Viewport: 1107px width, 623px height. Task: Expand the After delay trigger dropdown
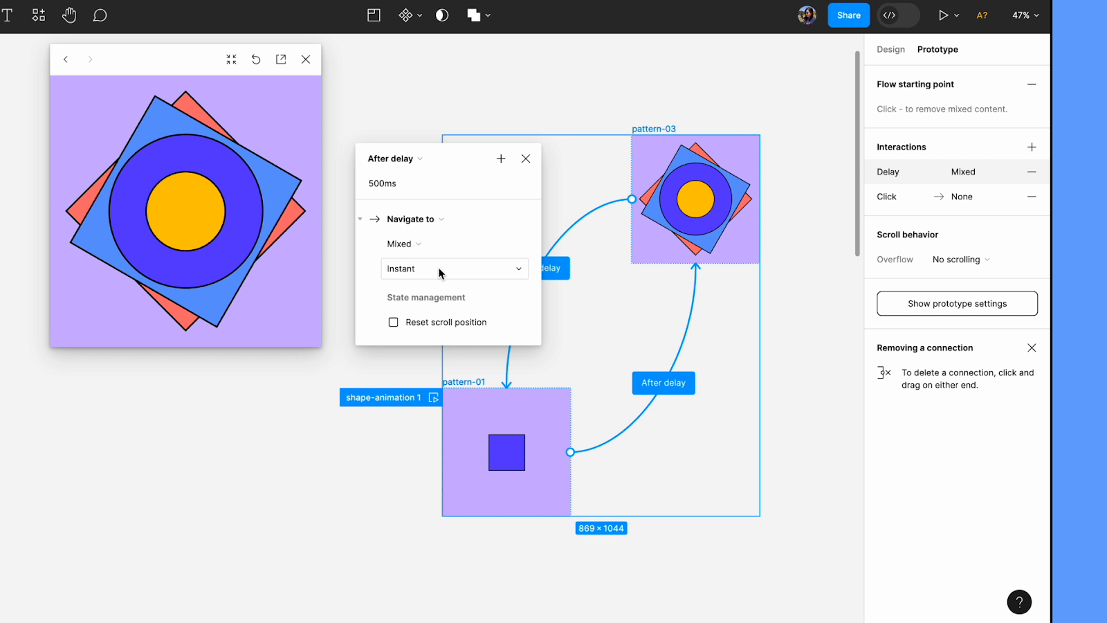(395, 159)
